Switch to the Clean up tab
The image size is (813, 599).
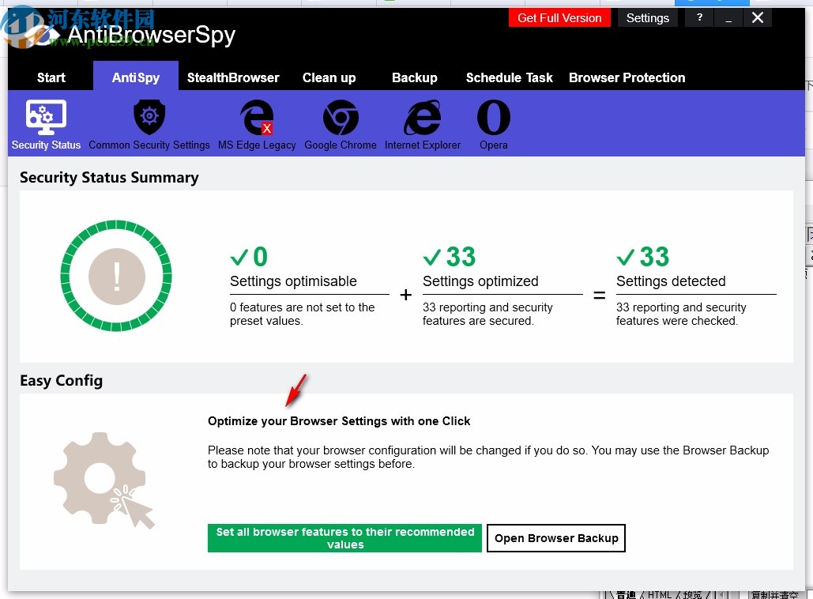click(x=329, y=77)
